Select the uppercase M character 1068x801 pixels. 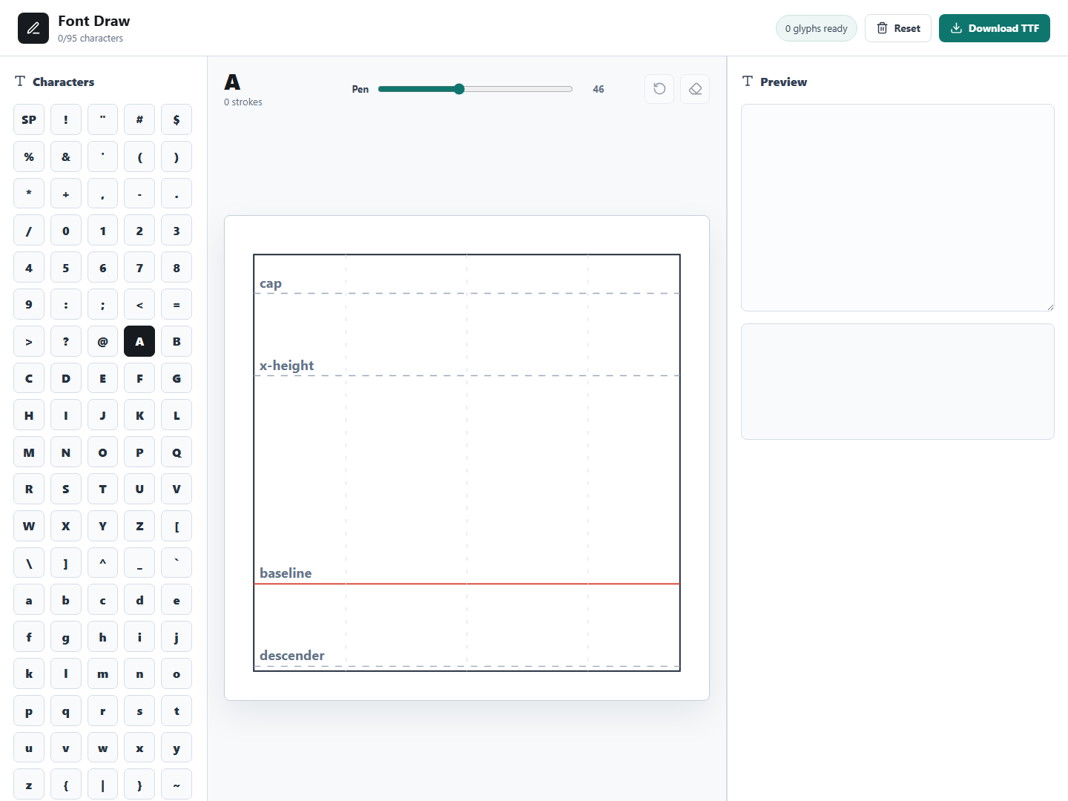[x=29, y=452]
